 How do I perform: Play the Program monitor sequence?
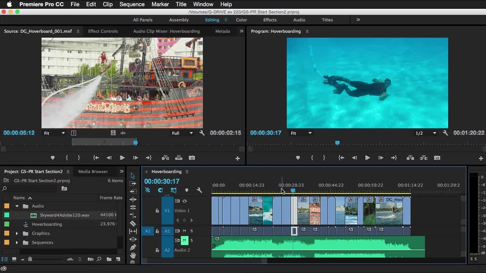[367, 158]
